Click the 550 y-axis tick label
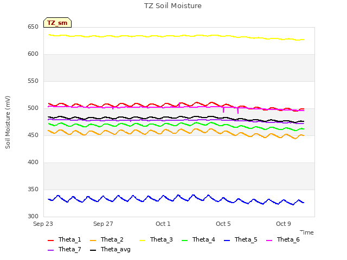Image resolution: width=347 pixels, height=260 pixels. [33, 81]
